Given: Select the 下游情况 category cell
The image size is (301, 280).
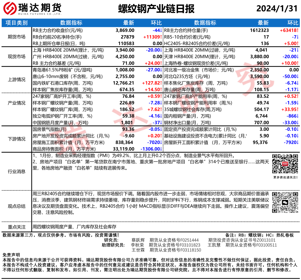Looking at the screenshot, I should point(17,139).
